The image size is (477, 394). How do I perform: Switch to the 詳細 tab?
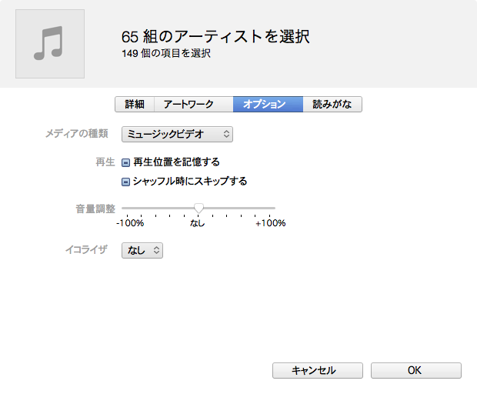[x=135, y=105]
